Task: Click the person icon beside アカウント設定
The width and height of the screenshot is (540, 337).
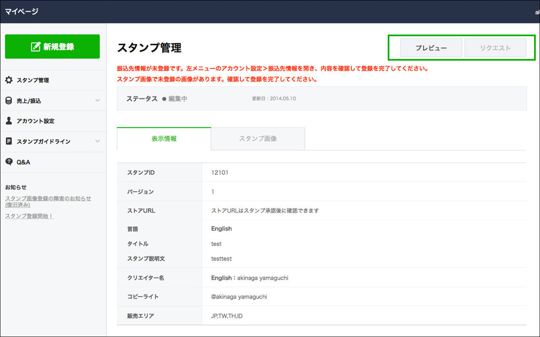Action: [9, 121]
